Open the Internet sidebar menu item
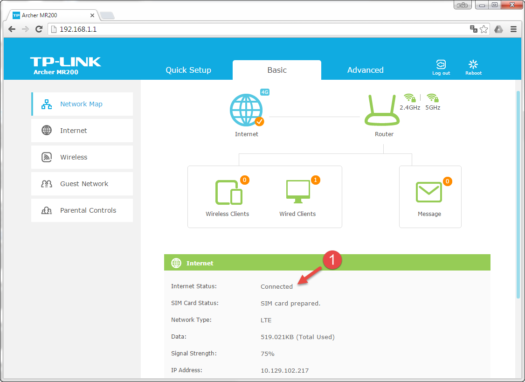This screenshot has height=382, width=525. (x=82, y=130)
